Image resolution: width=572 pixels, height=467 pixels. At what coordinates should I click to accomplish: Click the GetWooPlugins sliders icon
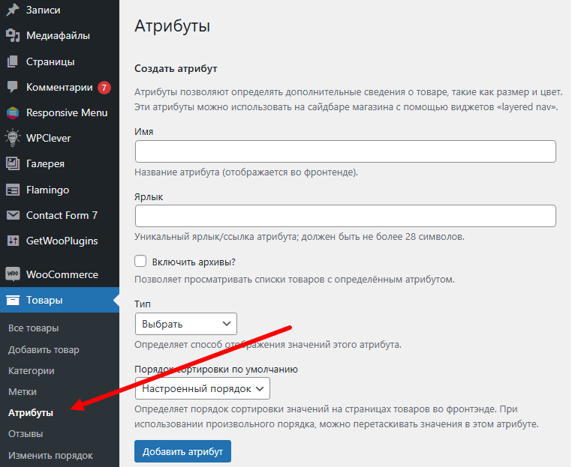pos(13,241)
